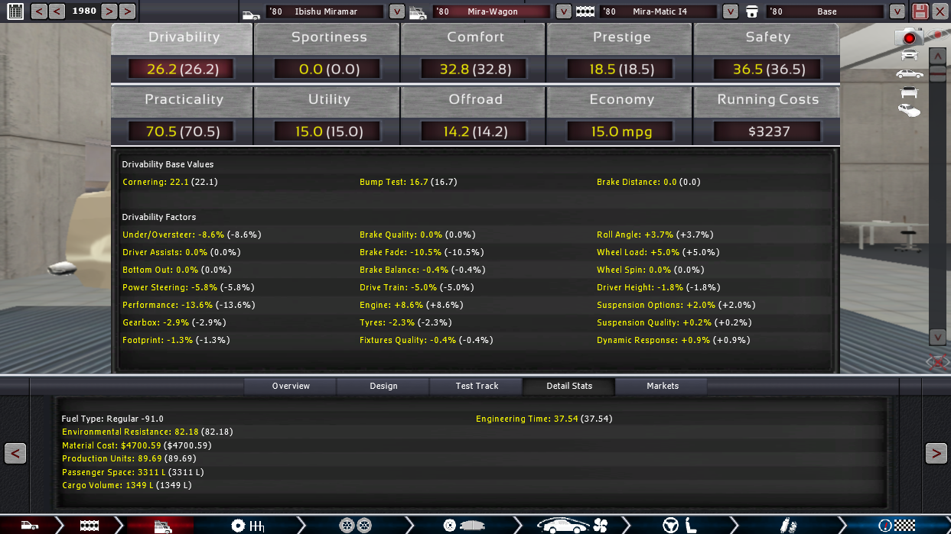Open gearbox and drivetrain step
Viewport: 951px width, 534px height.
pos(247,526)
